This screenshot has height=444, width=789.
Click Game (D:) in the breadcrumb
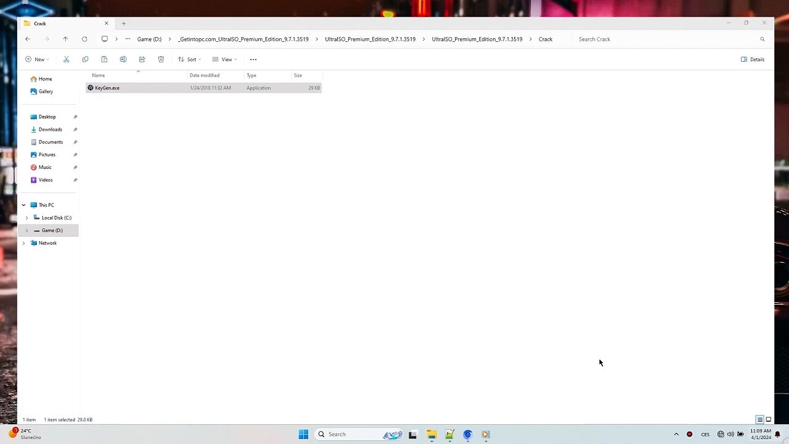click(149, 39)
